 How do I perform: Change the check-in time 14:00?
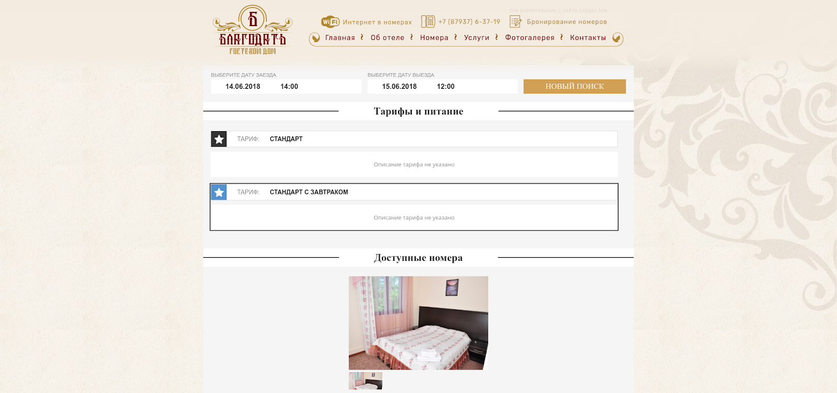[289, 87]
